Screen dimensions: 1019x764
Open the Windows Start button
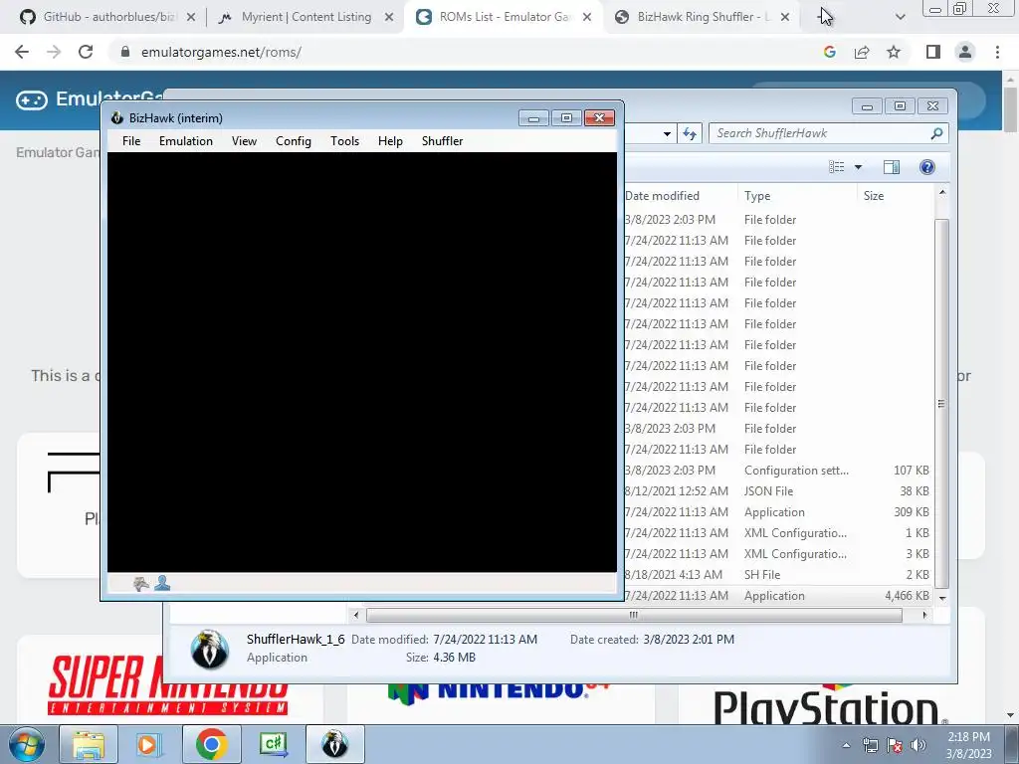[x=27, y=744]
